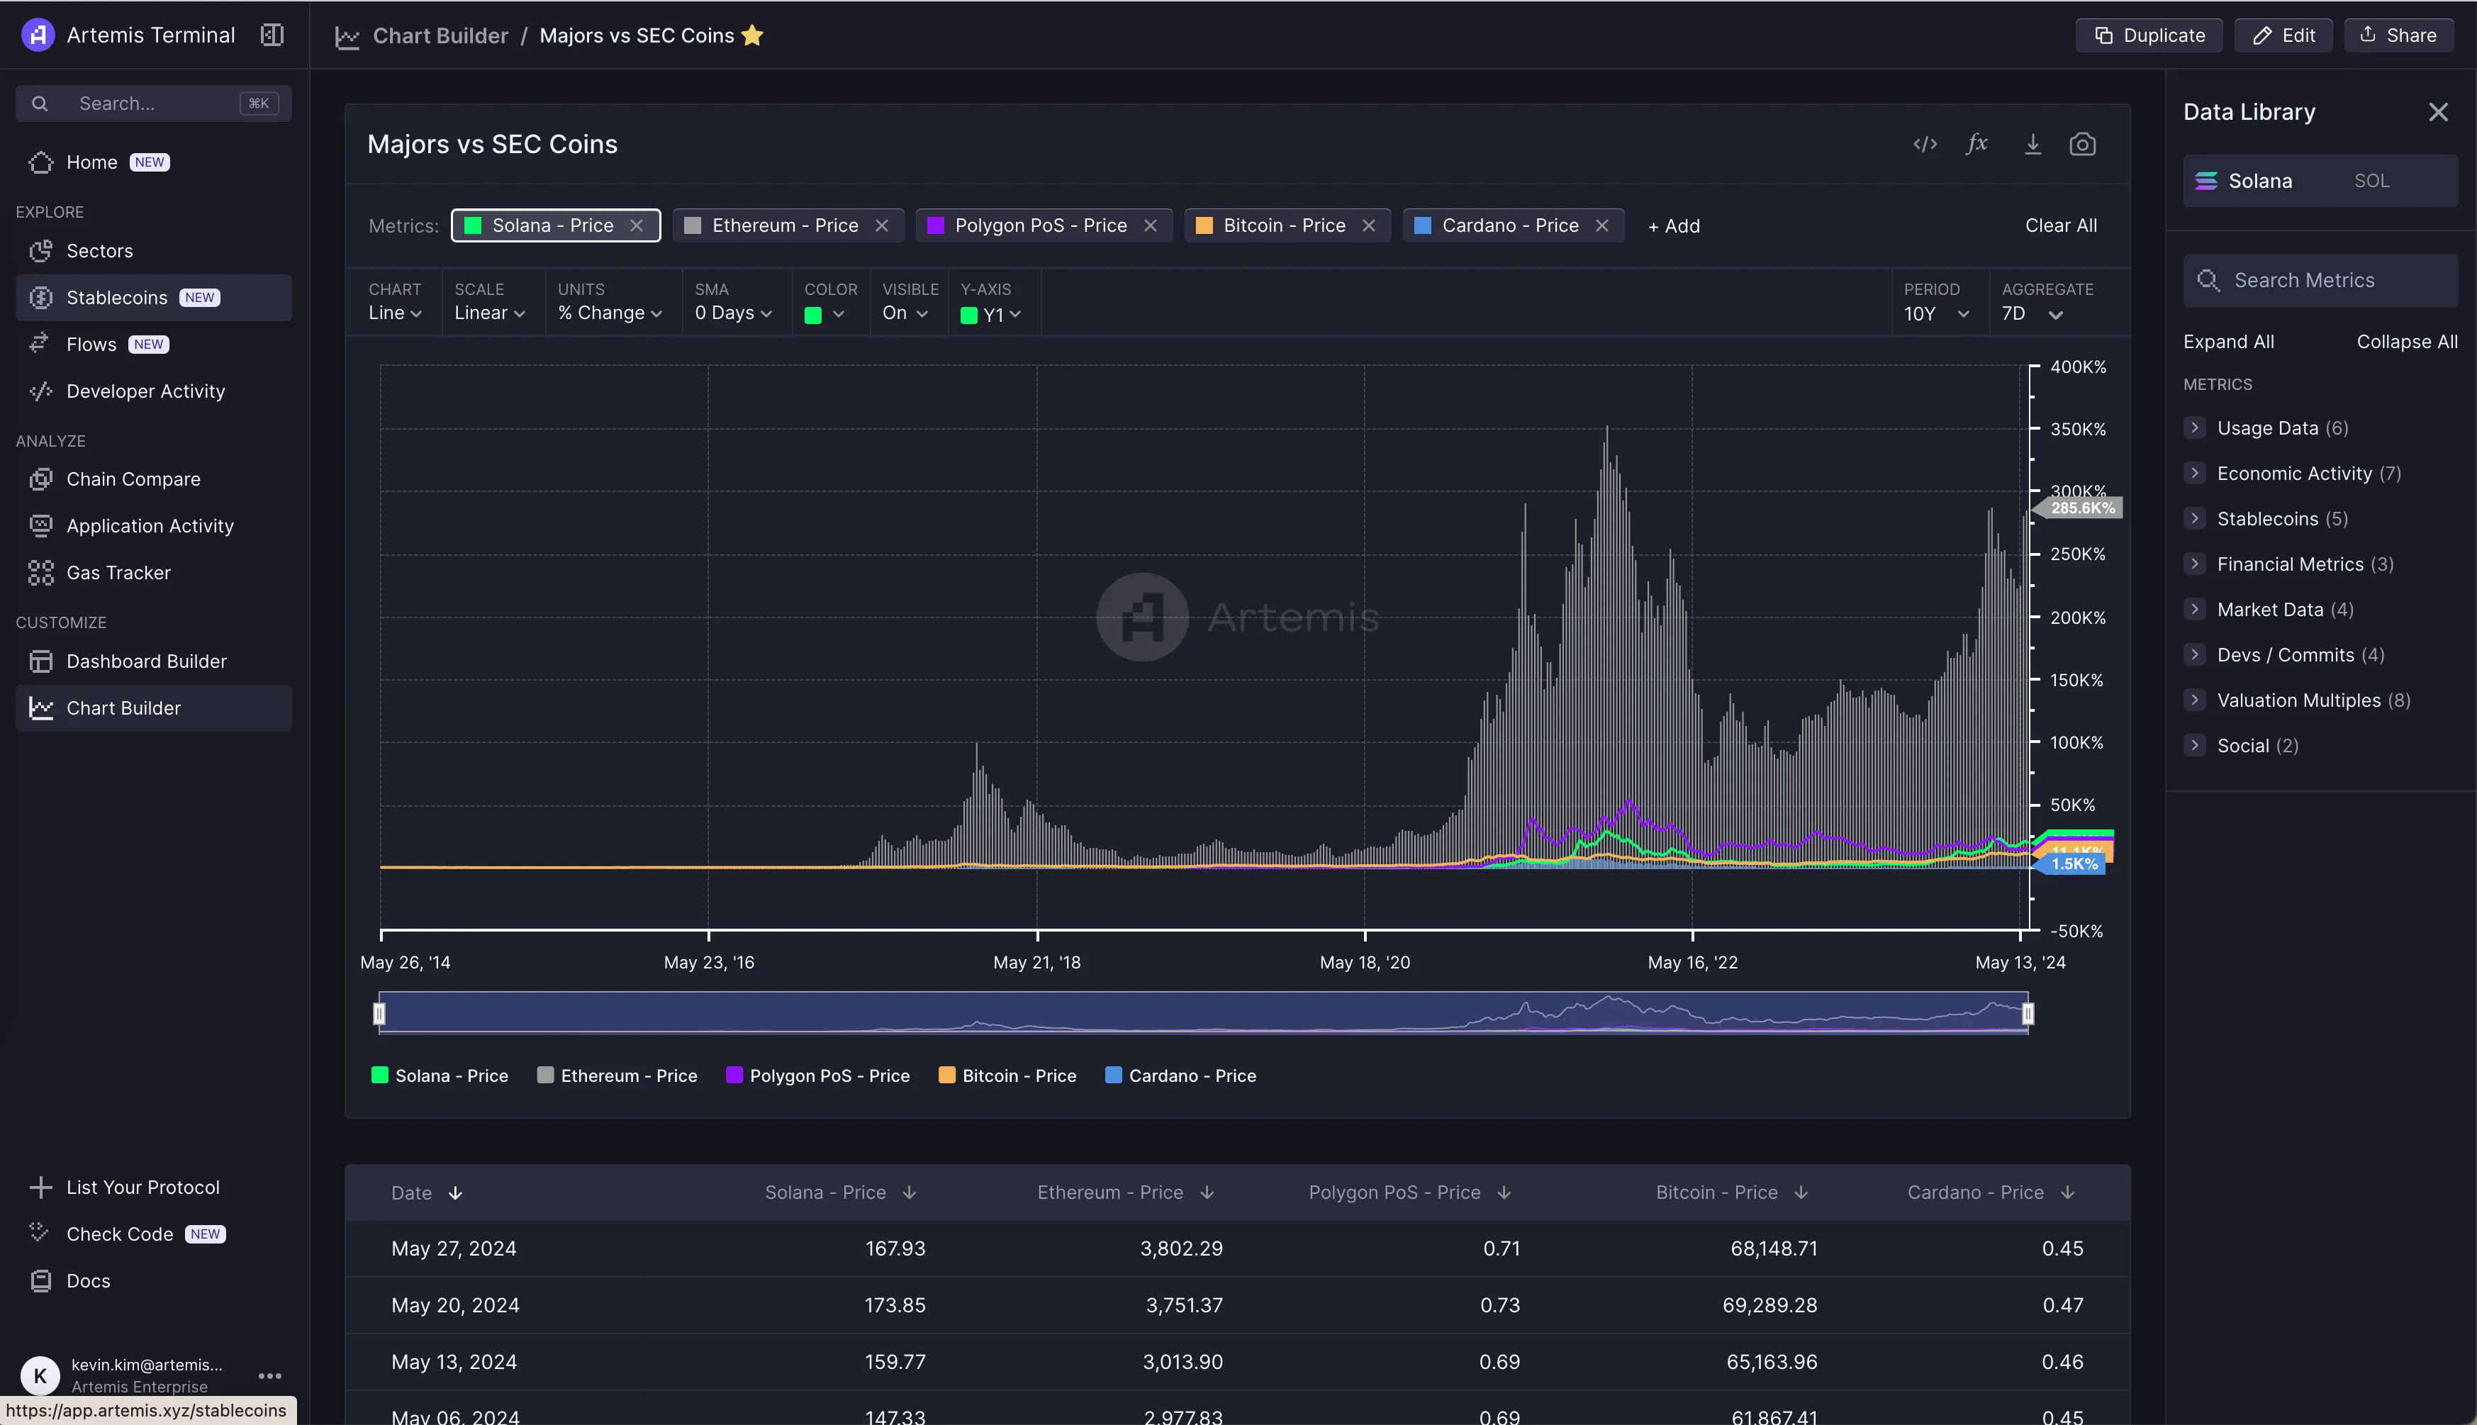Open the embed code icon

(1925, 144)
